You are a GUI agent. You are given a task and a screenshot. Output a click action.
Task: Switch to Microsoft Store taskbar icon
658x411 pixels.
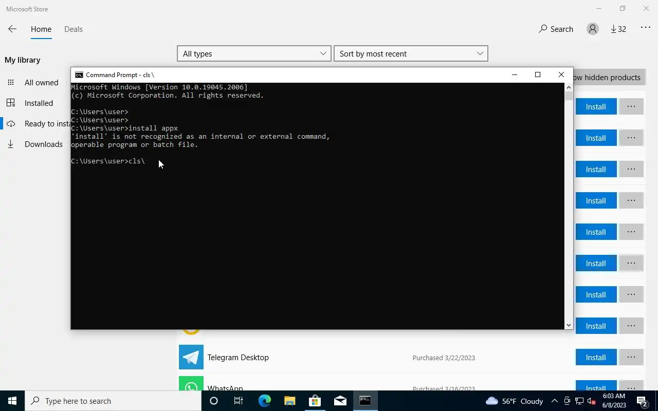click(315, 401)
